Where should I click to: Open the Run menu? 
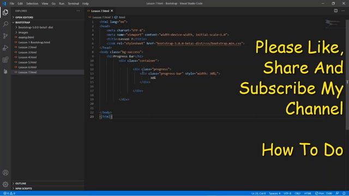62,4
